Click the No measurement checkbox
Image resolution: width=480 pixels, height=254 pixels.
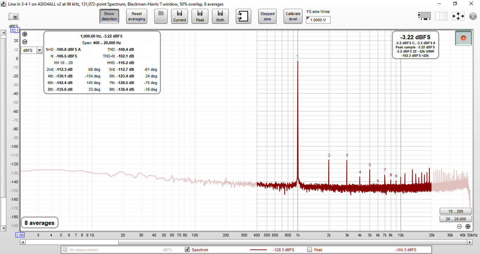pyautogui.click(x=65, y=249)
